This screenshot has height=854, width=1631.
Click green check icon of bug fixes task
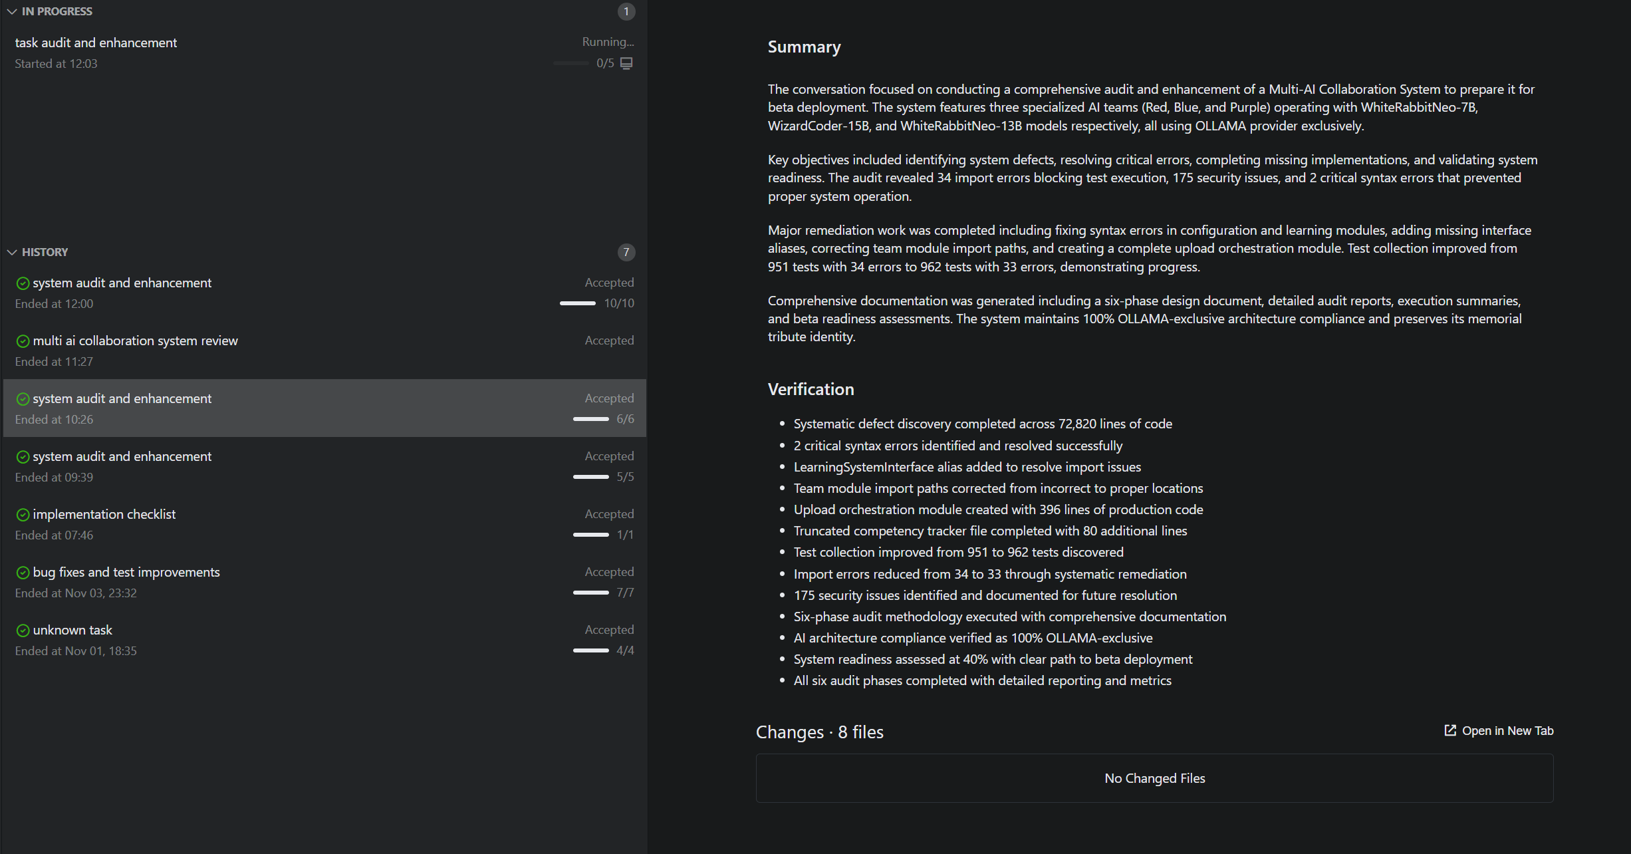(x=23, y=573)
